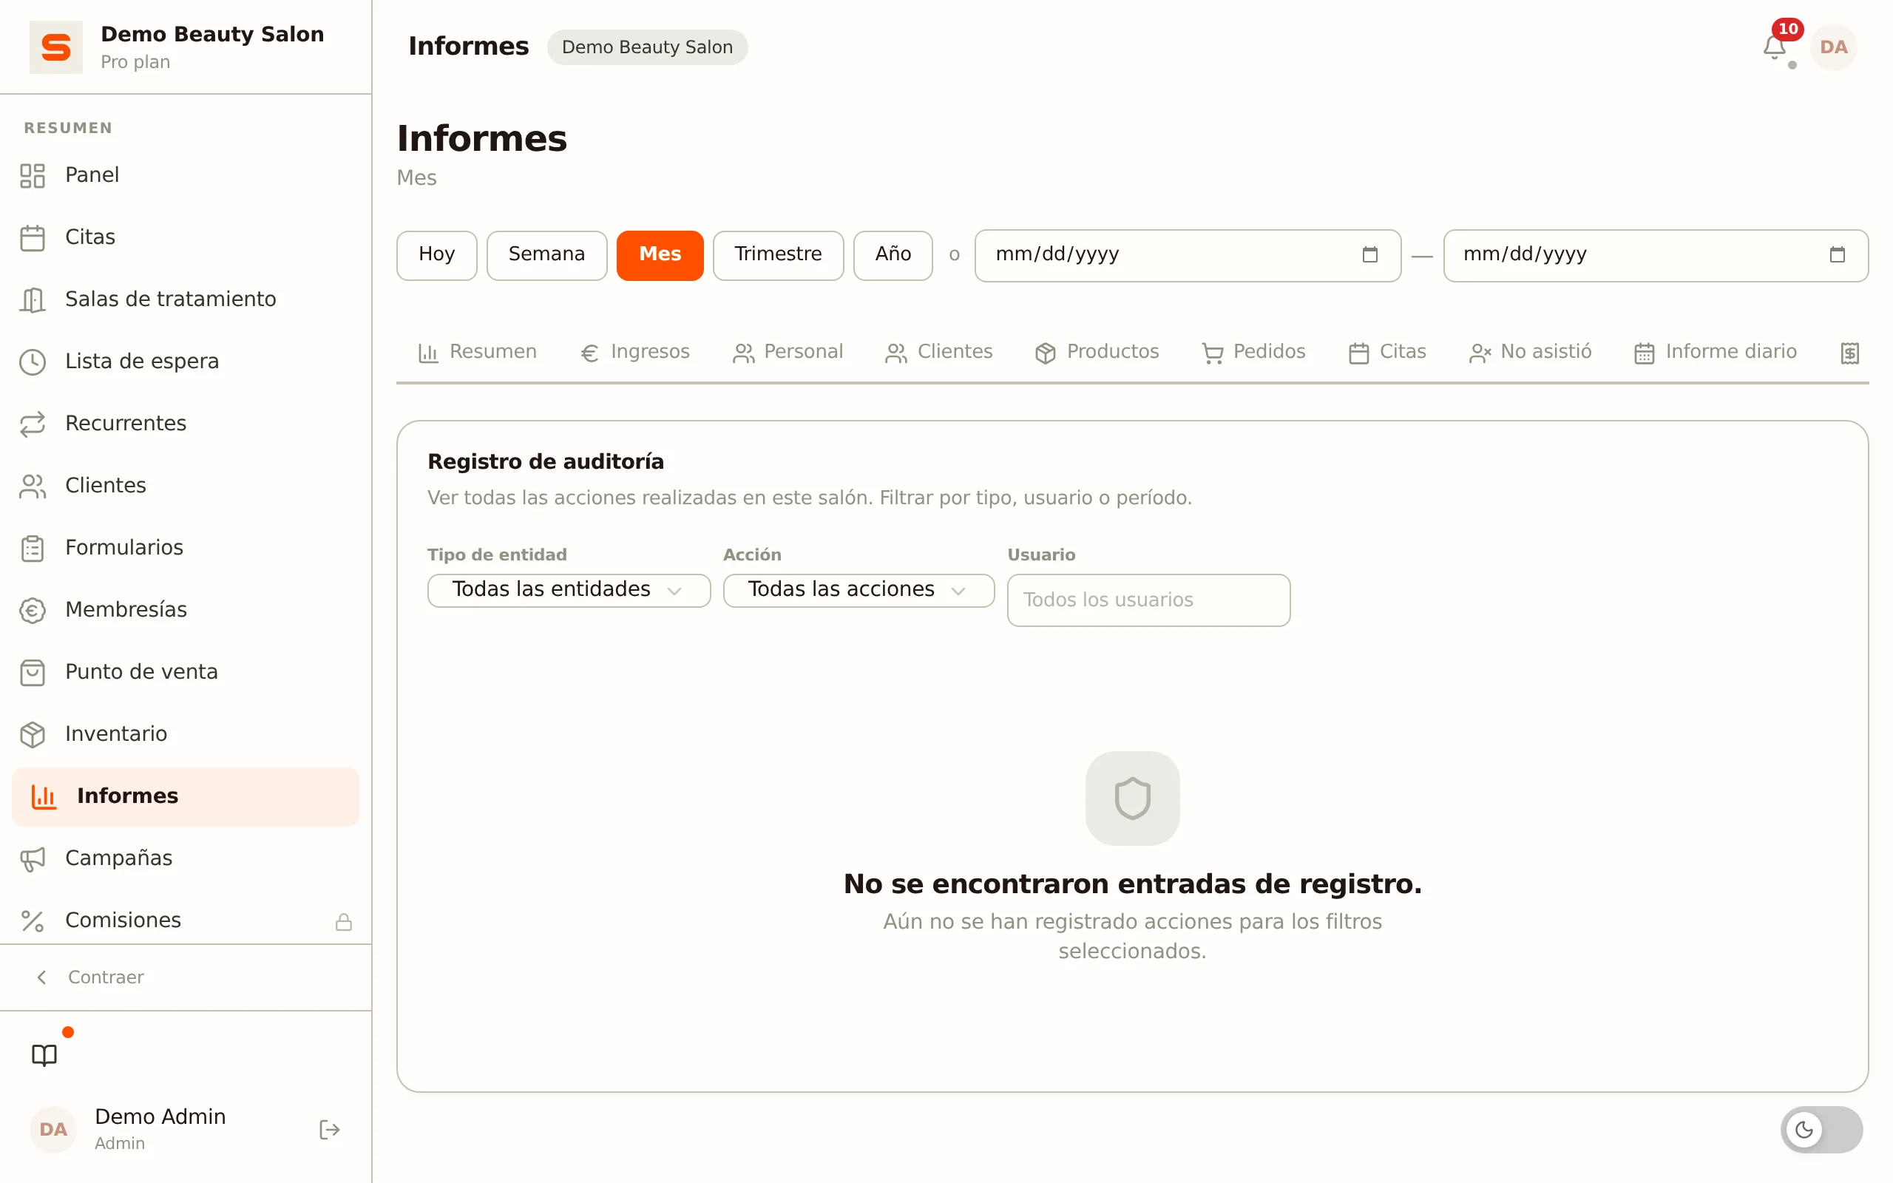Click the Todos los usuarios input
Image resolution: width=1893 pixels, height=1183 pixels.
1148,600
